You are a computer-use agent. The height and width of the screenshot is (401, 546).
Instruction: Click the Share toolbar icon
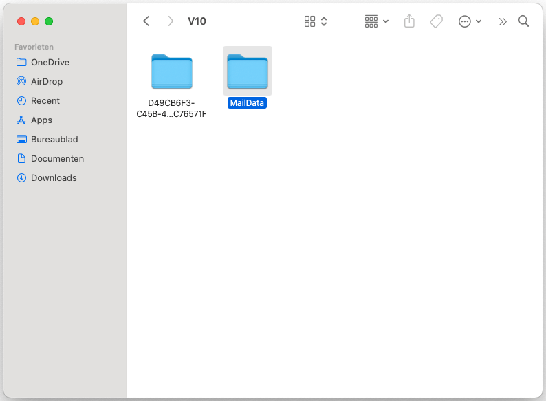coord(409,21)
